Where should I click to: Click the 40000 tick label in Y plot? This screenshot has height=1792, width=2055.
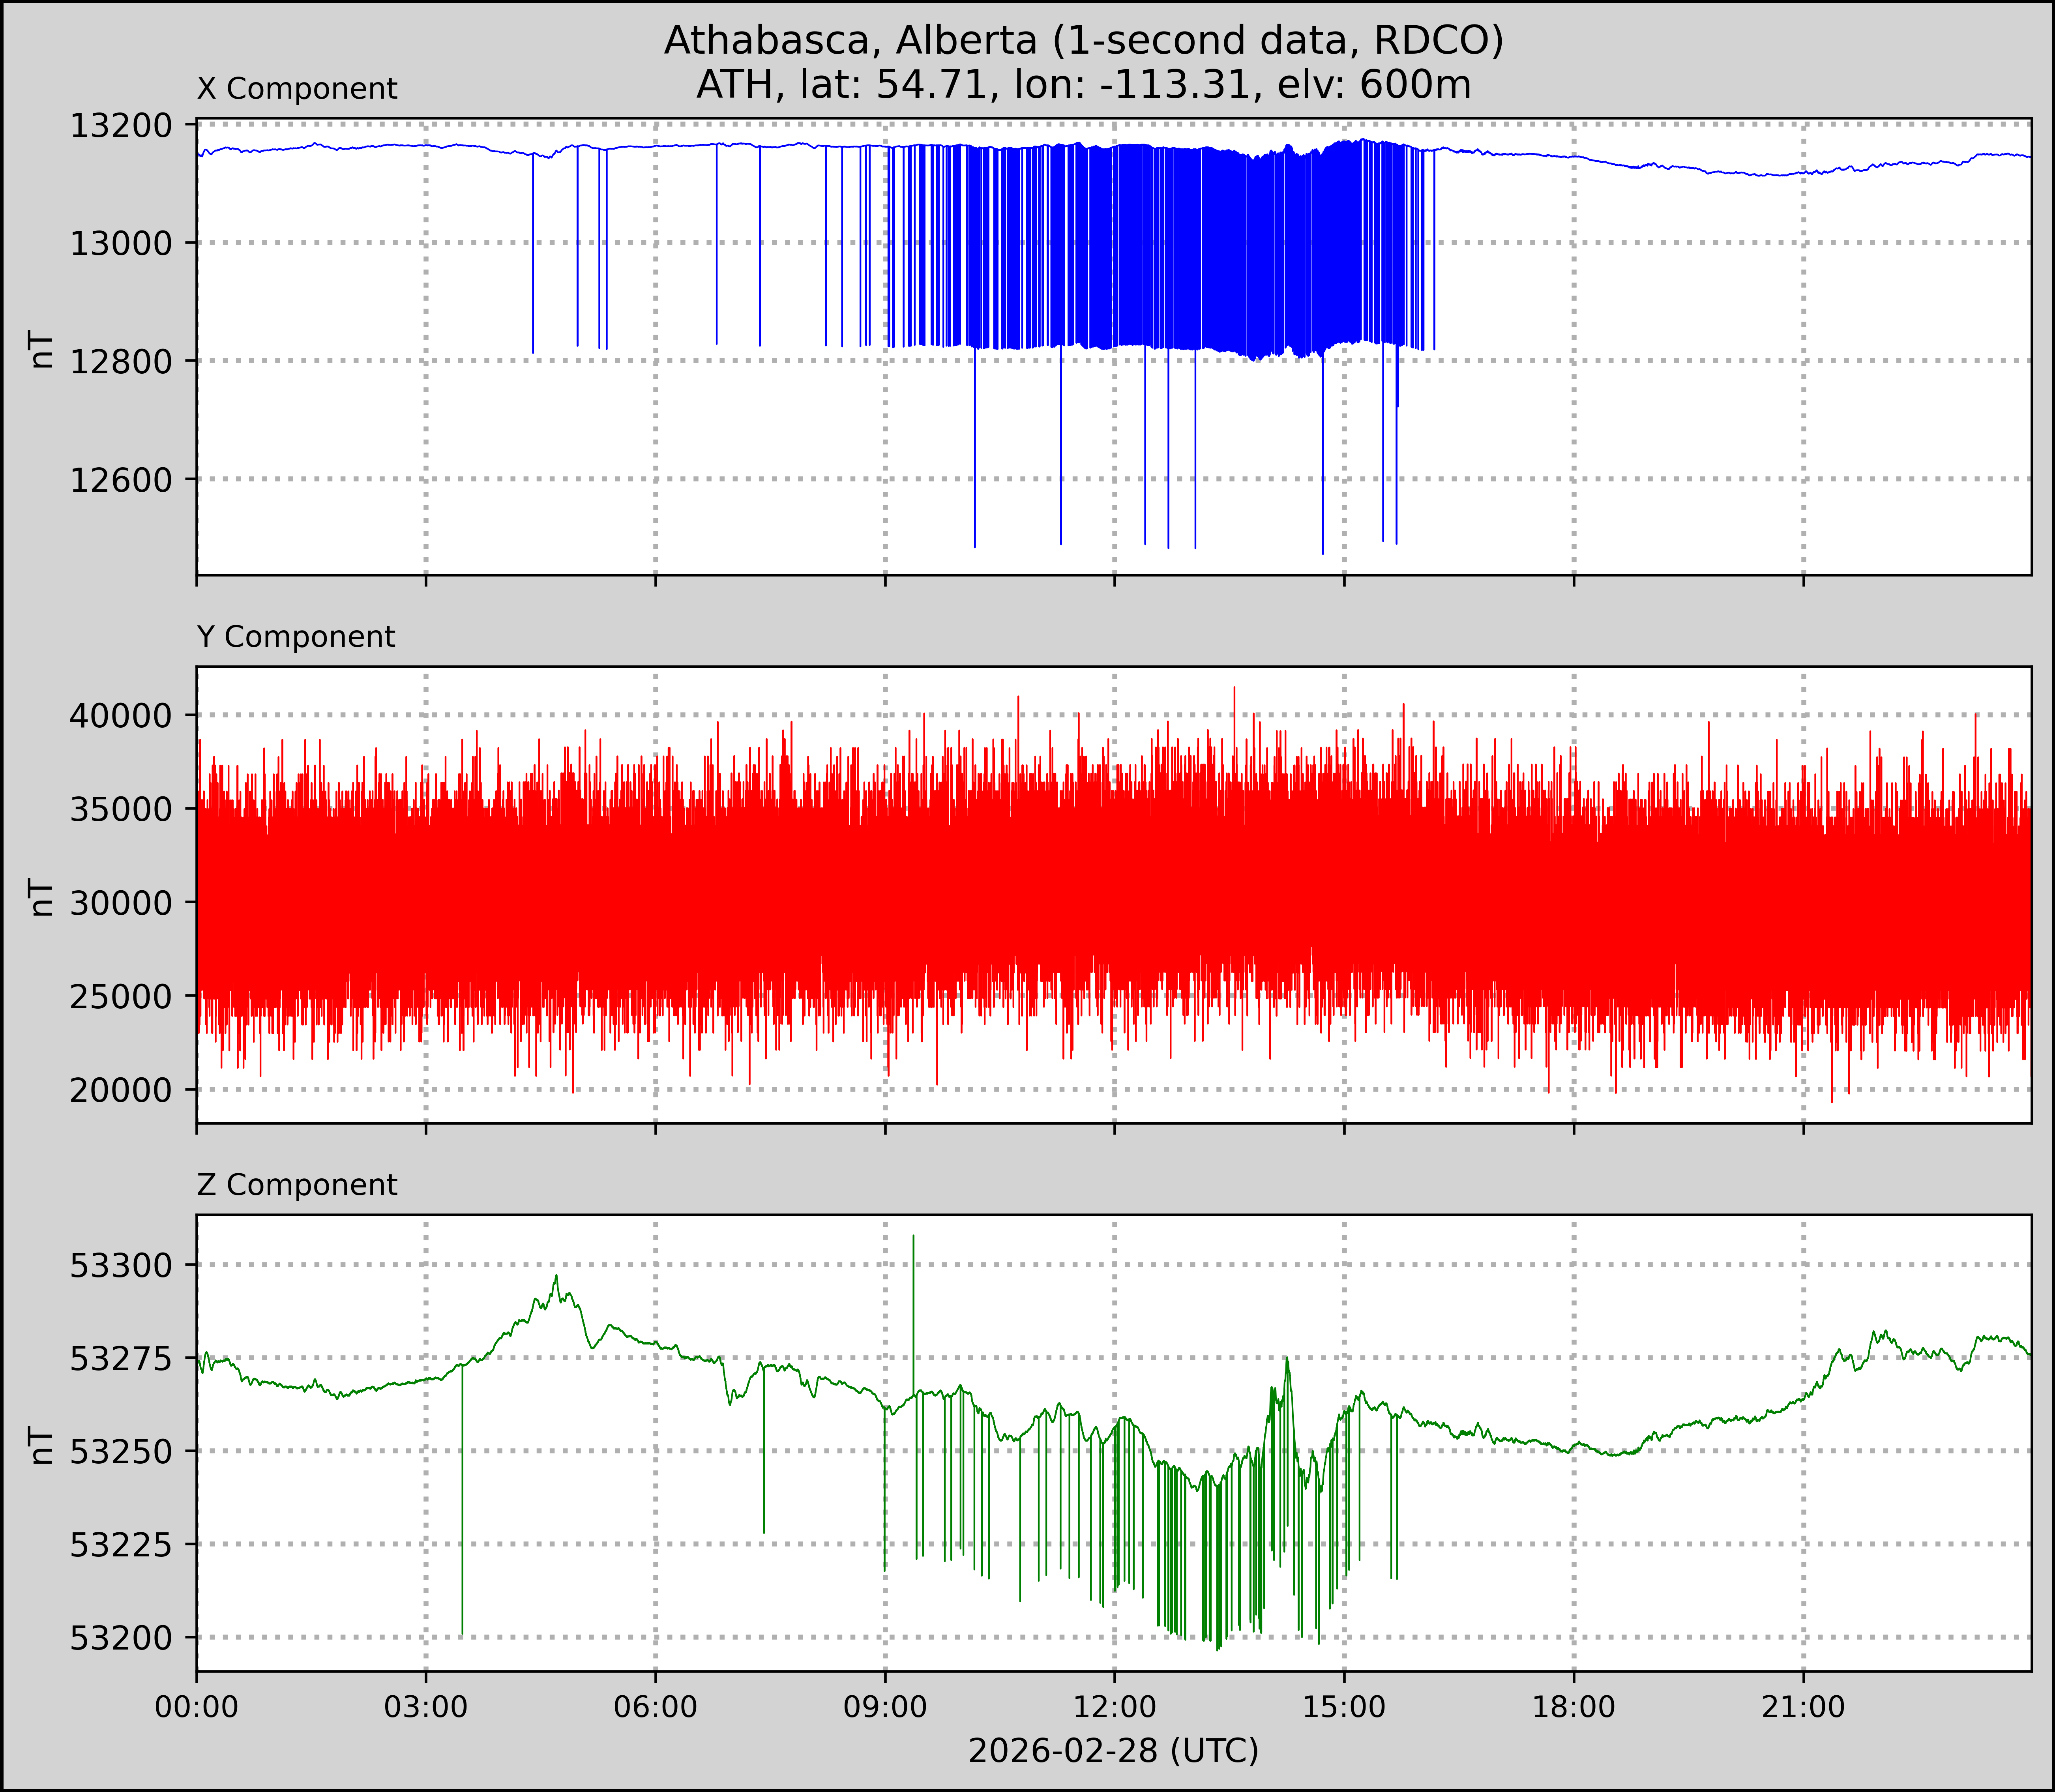pos(120,716)
